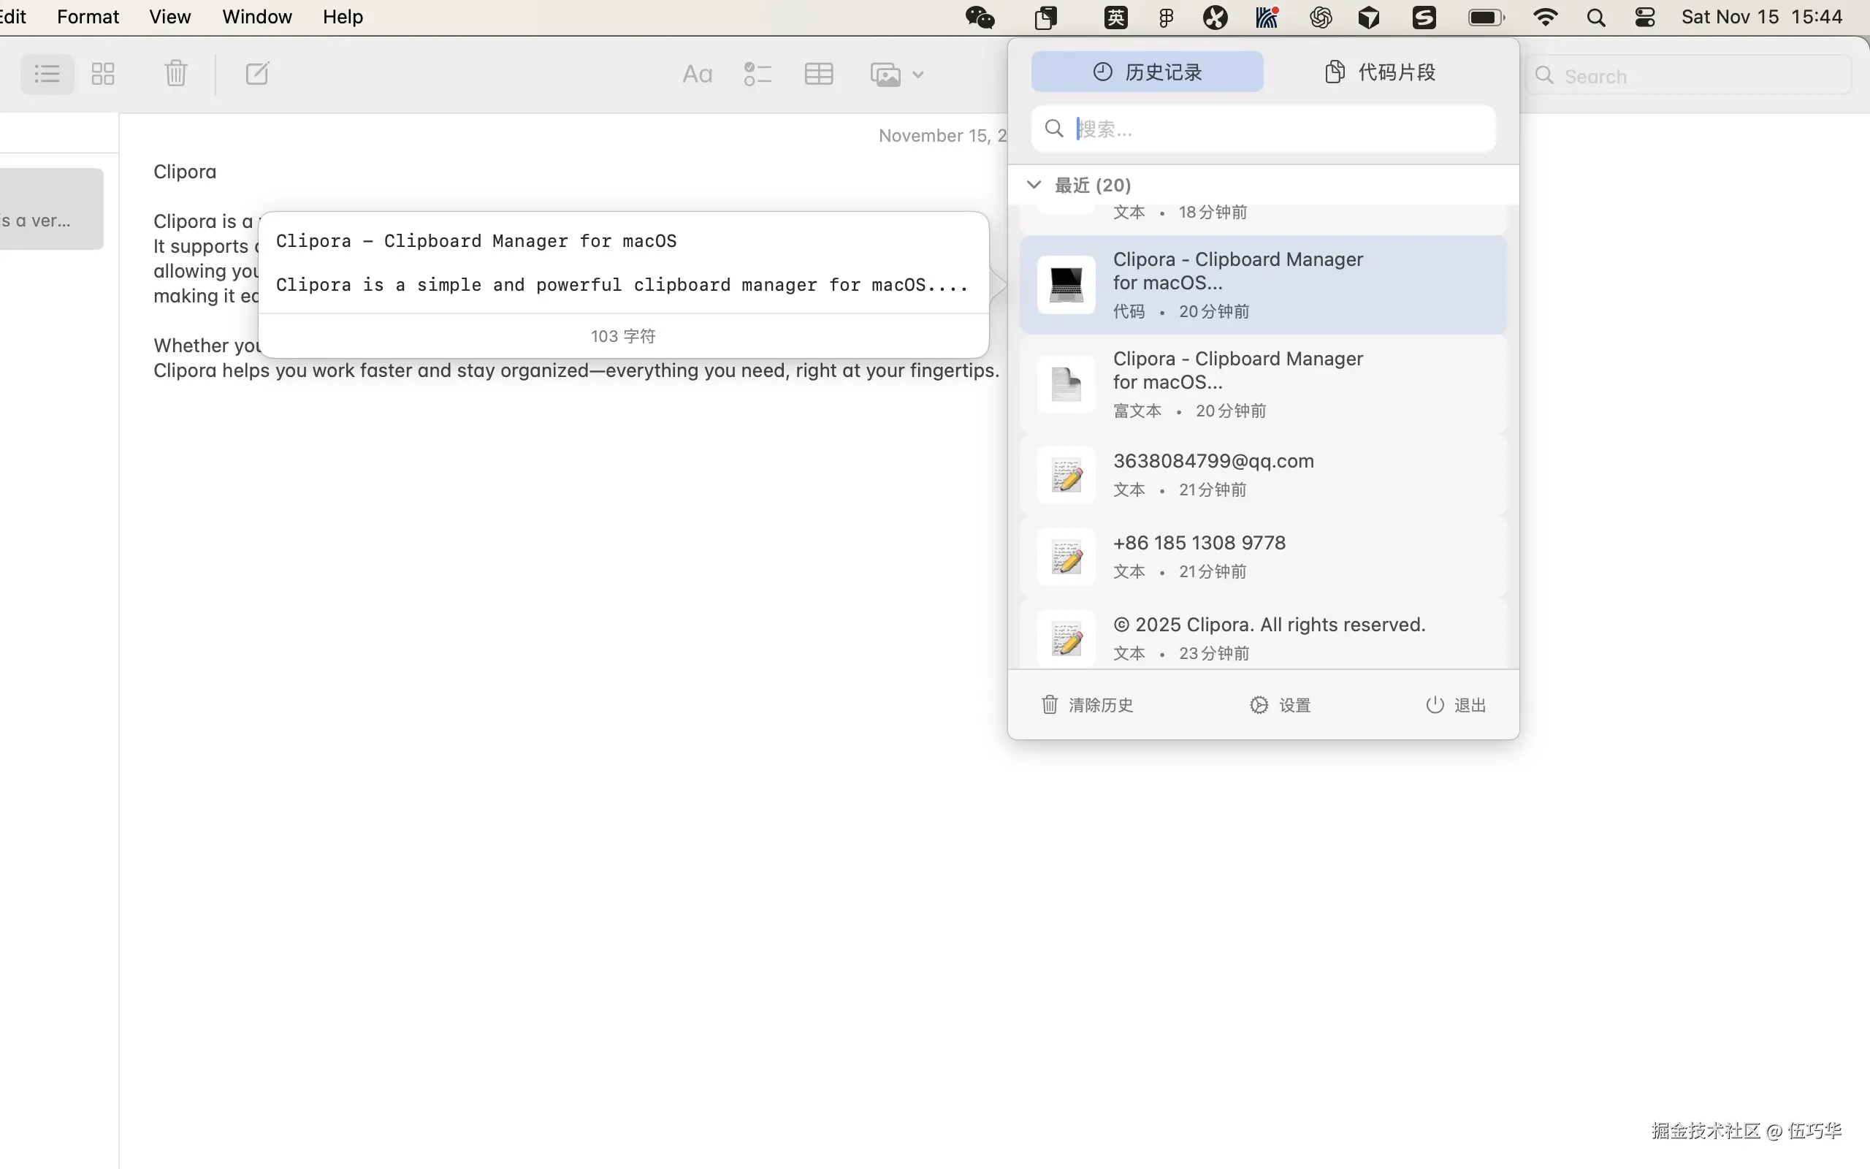The image size is (1870, 1169).
Task: Focus the 搜索 field in Clipora
Action: (1263, 129)
